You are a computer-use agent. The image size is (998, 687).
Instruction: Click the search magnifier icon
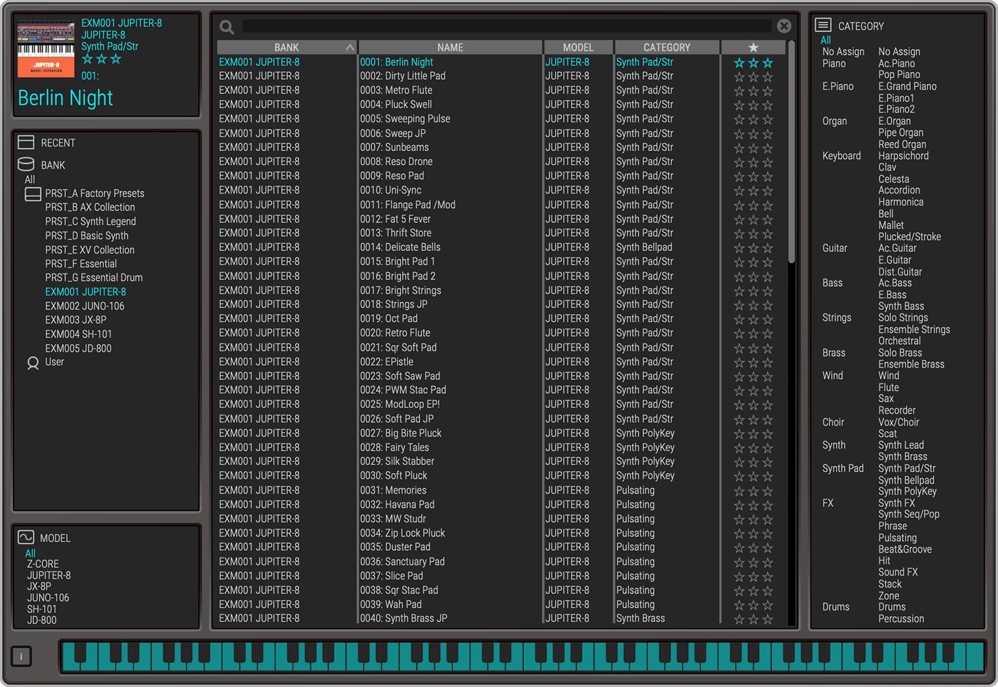pyautogui.click(x=227, y=27)
